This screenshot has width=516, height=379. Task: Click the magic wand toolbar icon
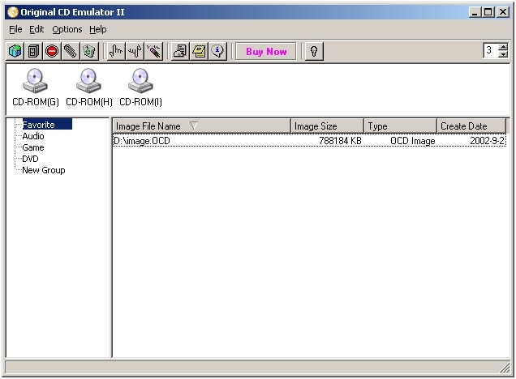pos(153,51)
